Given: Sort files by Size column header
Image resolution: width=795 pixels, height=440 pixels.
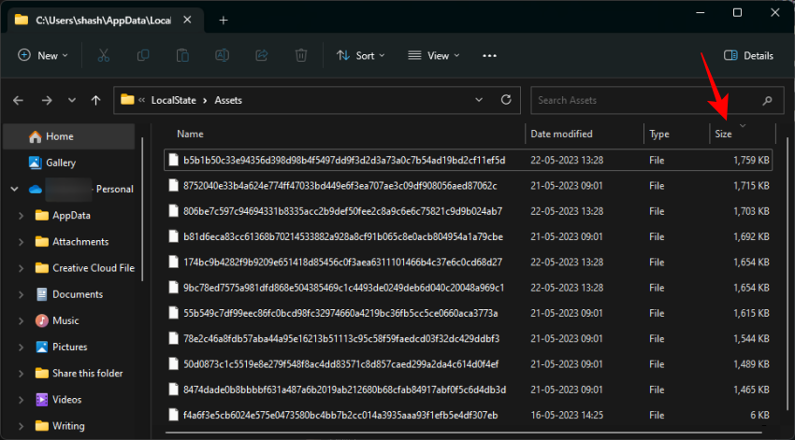Looking at the screenshot, I should click(x=724, y=135).
